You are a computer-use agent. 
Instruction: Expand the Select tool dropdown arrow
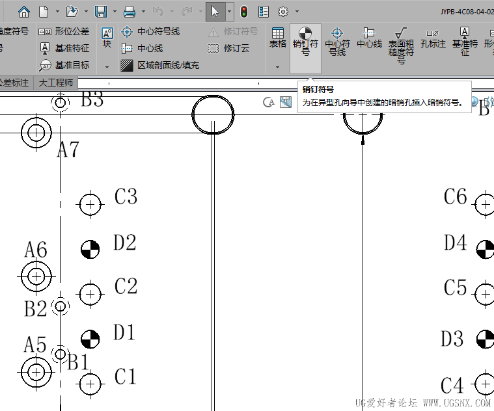pos(229,12)
